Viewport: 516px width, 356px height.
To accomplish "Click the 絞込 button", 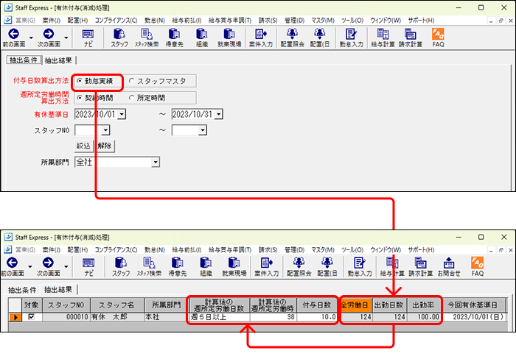I will tap(83, 146).
